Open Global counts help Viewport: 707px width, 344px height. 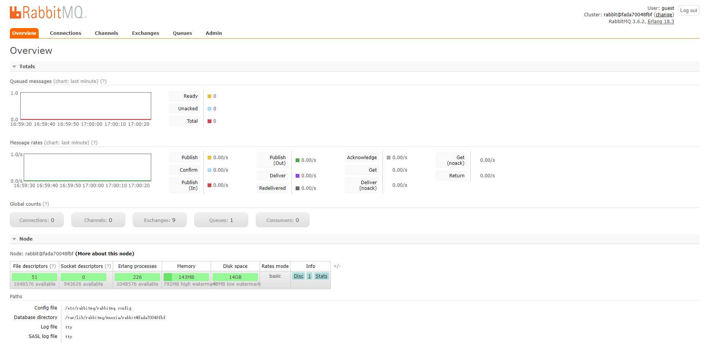pyautogui.click(x=46, y=204)
